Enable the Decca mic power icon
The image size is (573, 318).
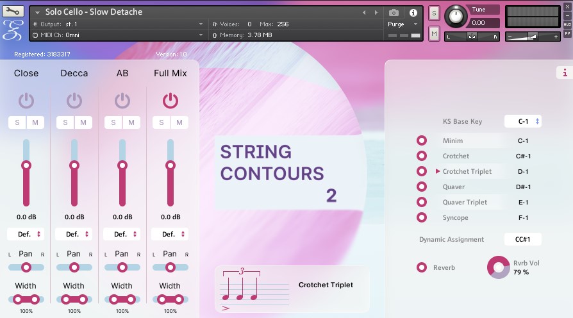tap(74, 100)
